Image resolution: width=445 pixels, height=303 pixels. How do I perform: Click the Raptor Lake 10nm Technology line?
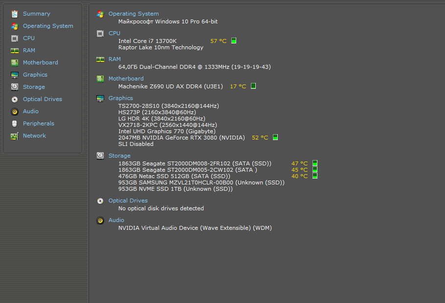[x=160, y=48]
